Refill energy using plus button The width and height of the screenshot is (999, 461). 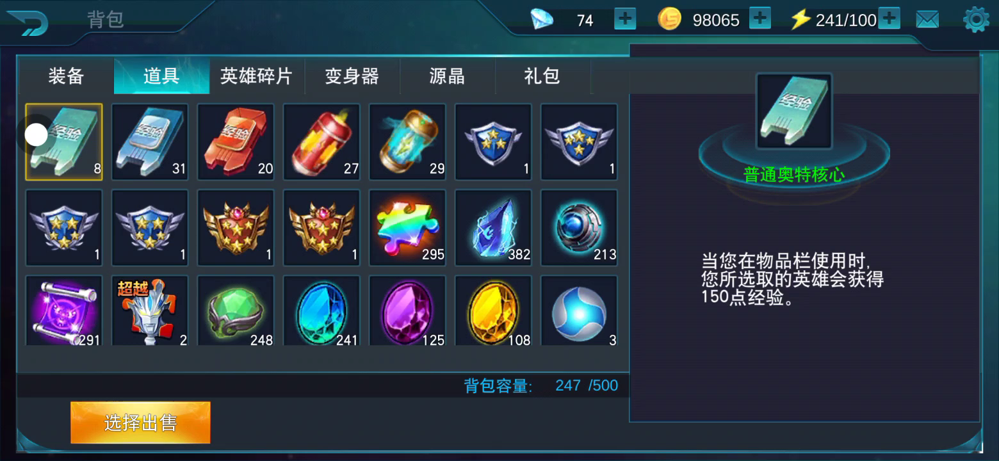[889, 19]
